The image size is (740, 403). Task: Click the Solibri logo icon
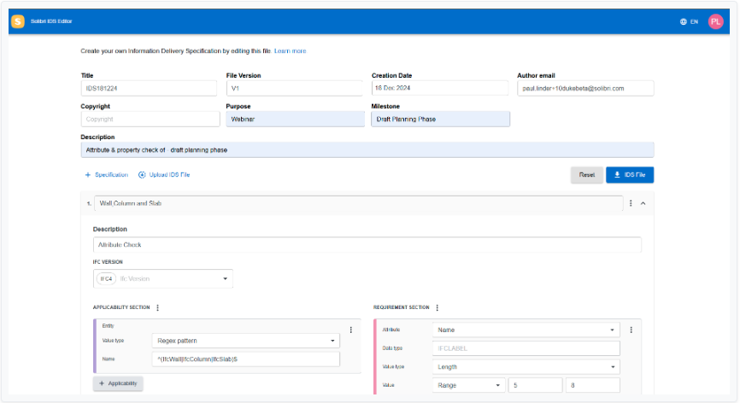click(x=18, y=21)
